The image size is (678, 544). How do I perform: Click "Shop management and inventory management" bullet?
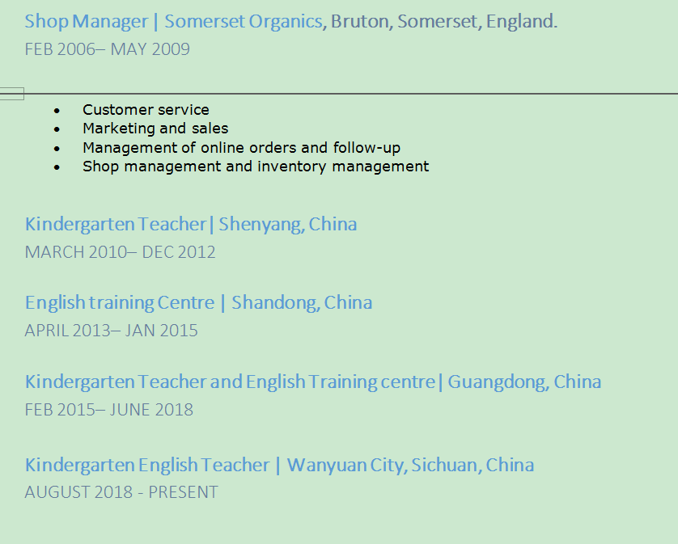tap(256, 167)
